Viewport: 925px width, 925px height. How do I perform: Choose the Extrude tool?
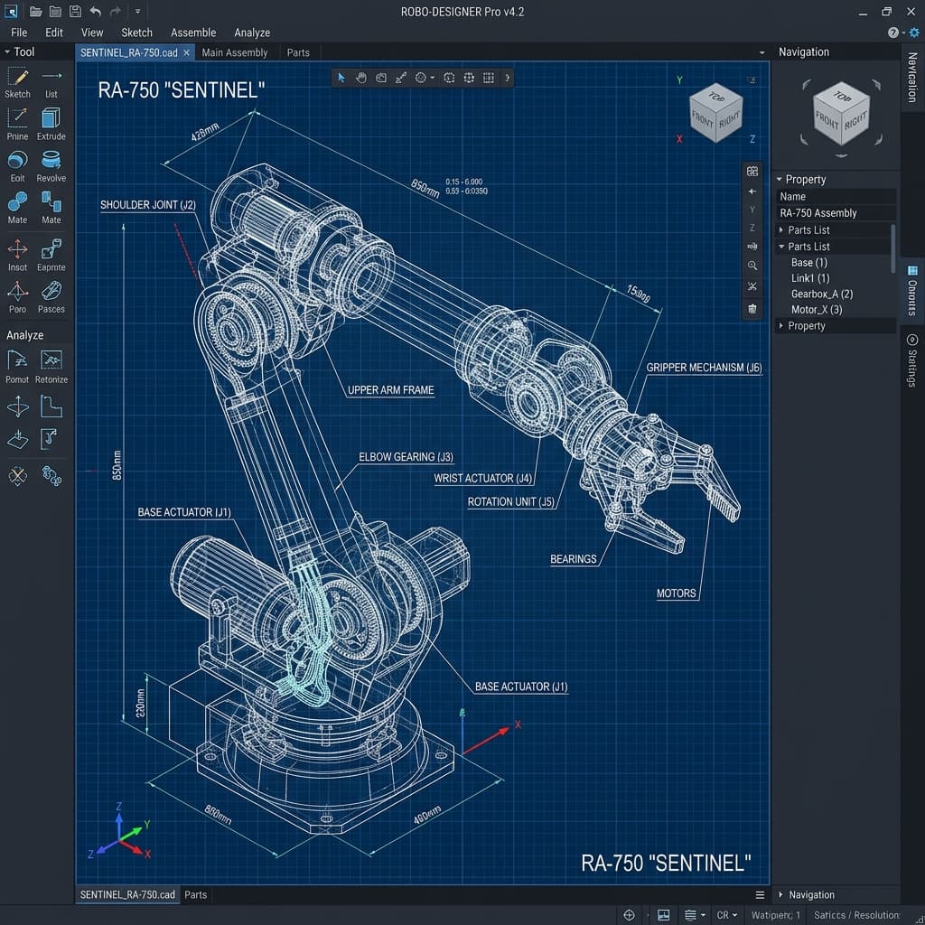tap(51, 125)
